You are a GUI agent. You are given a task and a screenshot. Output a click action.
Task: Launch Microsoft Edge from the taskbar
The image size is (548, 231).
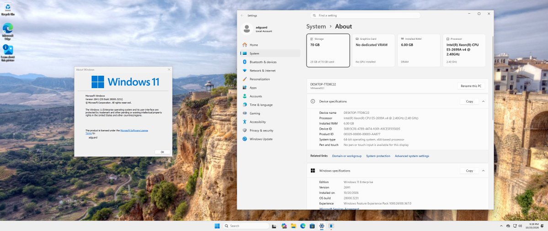pos(303,226)
